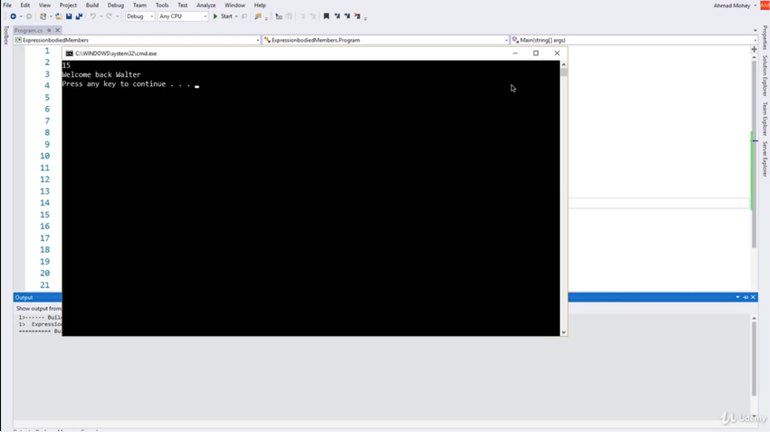Open the Output panel window position dropdown
Screen dimensions: 770x432
(737, 297)
